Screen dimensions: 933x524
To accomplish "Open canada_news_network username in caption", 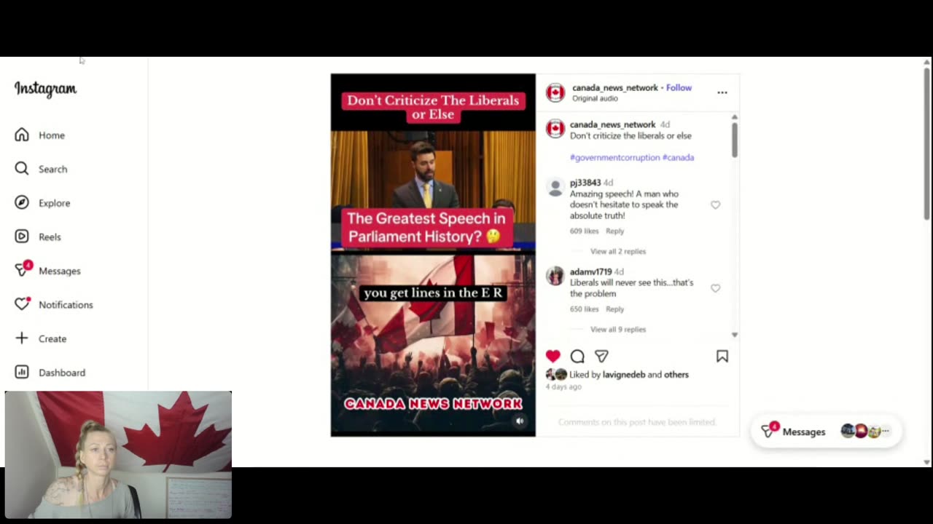I will pos(612,124).
